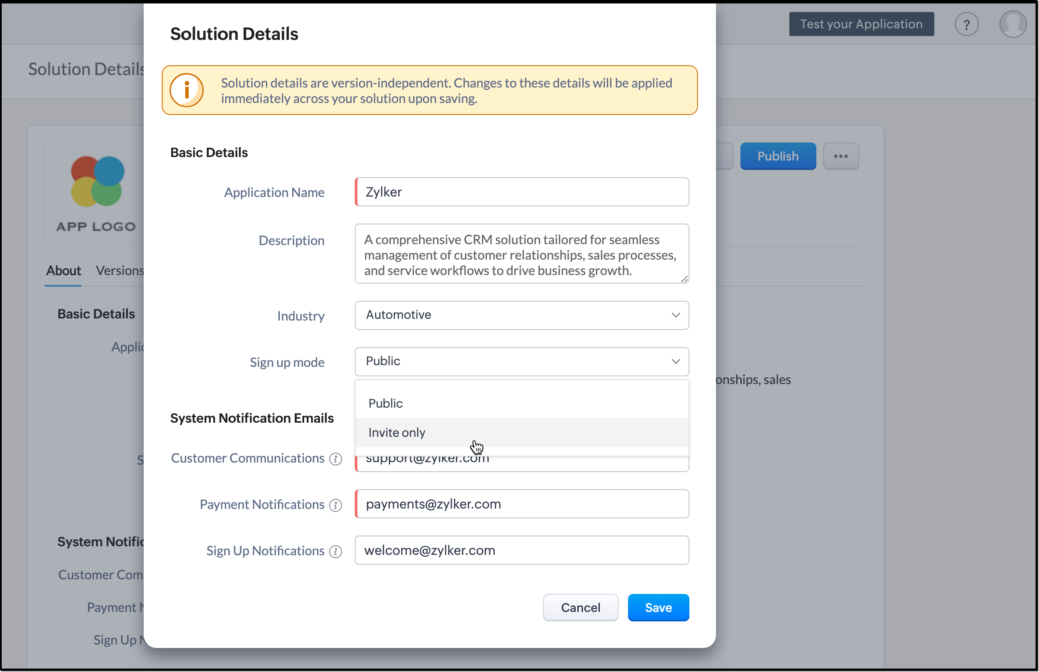This screenshot has height=672, width=1039.
Task: Open the three-dots more options button
Action: pos(840,156)
